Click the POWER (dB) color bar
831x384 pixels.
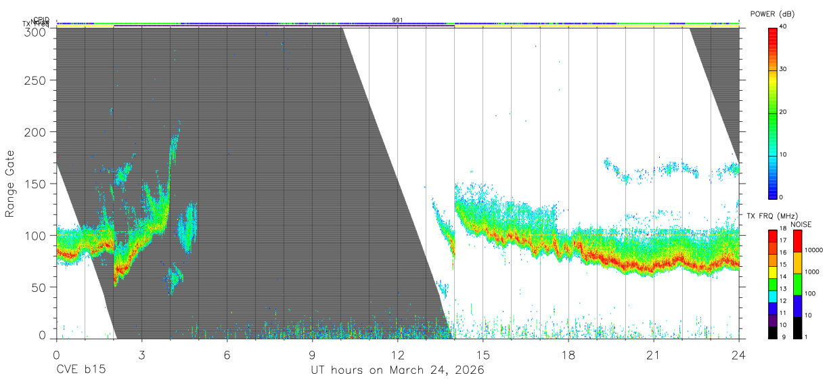(x=772, y=112)
